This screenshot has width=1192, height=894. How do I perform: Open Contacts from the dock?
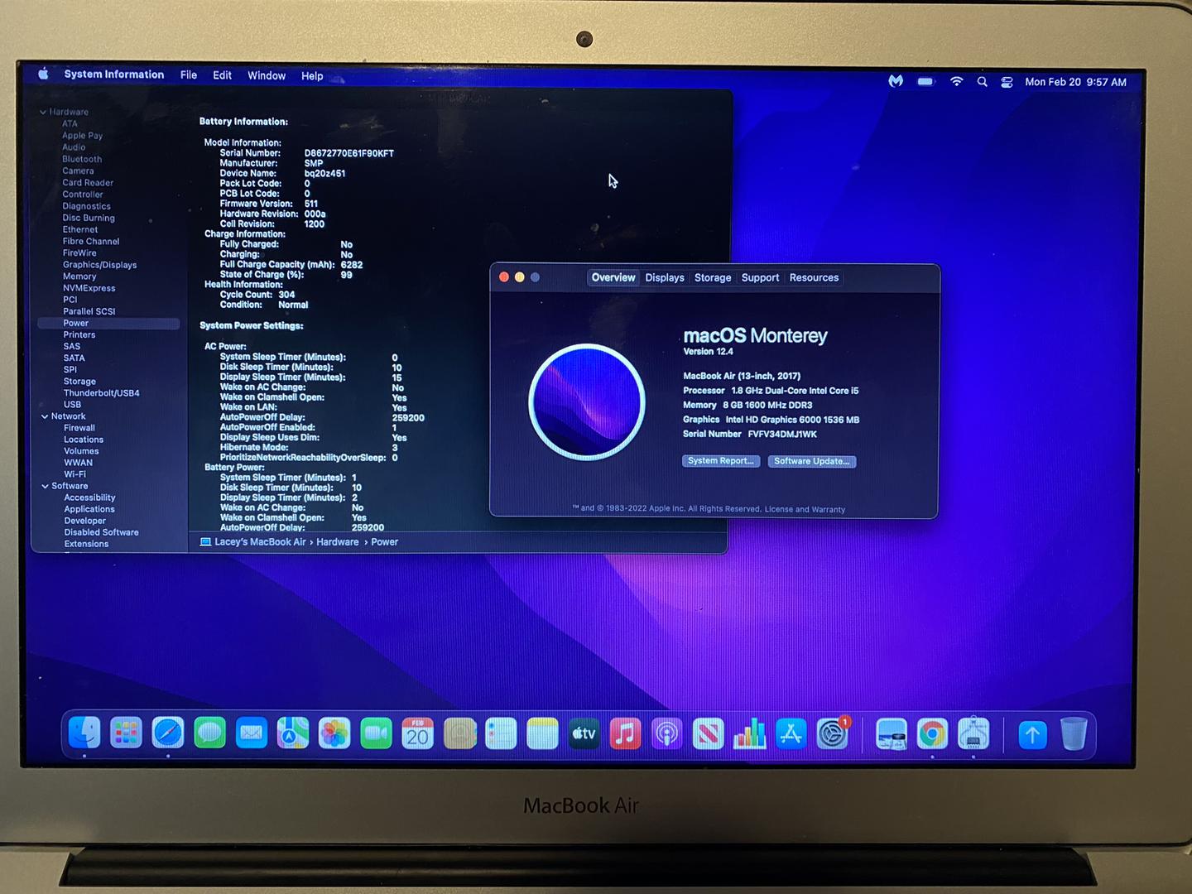tap(459, 733)
